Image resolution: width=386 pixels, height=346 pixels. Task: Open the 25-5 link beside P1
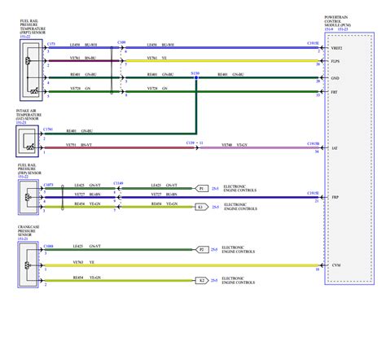215,188
